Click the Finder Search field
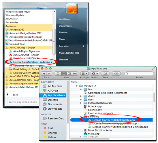158x143 pixels. [x=139, y=74]
